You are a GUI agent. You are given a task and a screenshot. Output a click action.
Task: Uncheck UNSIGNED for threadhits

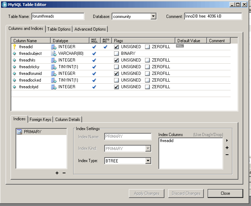(x=117, y=60)
